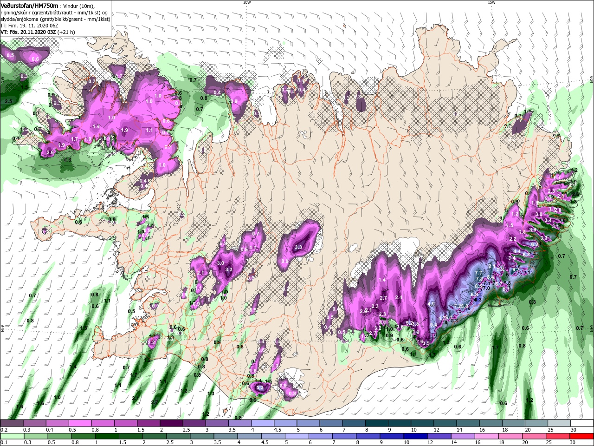
Task: Click the white 30 snow legend swatch
Action: [x=582, y=423]
